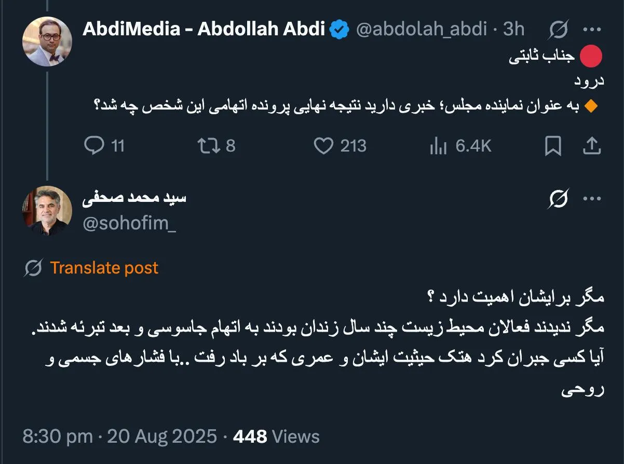Click AbdiMedia's blue verified badge

[x=340, y=29]
